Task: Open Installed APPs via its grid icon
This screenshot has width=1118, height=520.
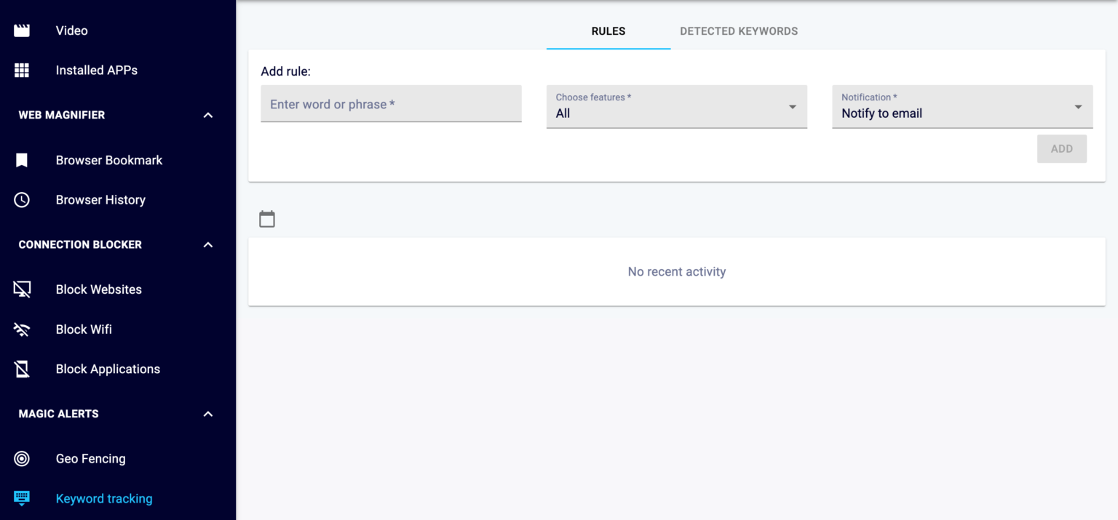Action: (21, 70)
